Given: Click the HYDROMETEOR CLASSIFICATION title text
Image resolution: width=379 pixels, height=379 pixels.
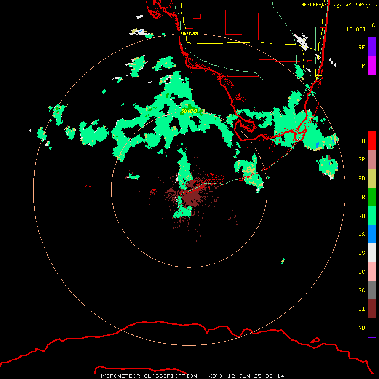Looking at the screenshot, I should click(x=148, y=376).
